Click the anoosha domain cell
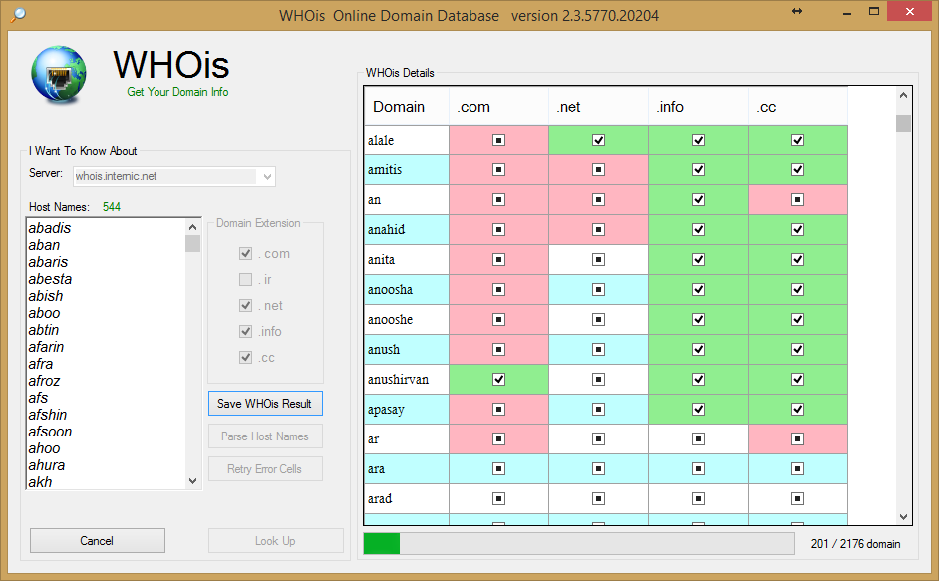The width and height of the screenshot is (939, 581). [x=407, y=289]
